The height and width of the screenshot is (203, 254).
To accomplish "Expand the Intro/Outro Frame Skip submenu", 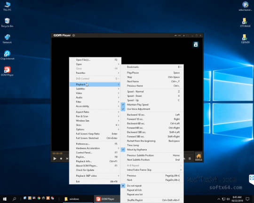I will pyautogui.click(x=152, y=170).
